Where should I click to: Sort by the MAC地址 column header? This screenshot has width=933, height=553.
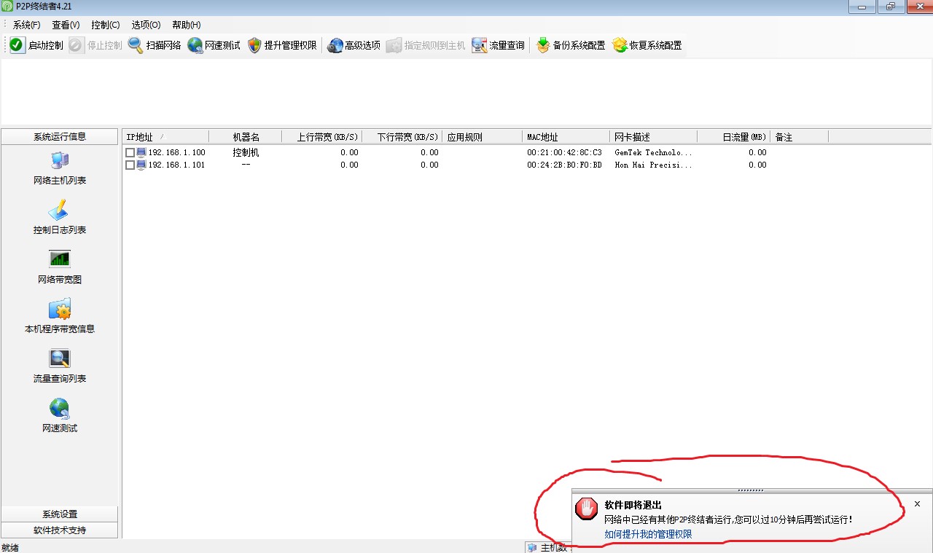(566, 137)
